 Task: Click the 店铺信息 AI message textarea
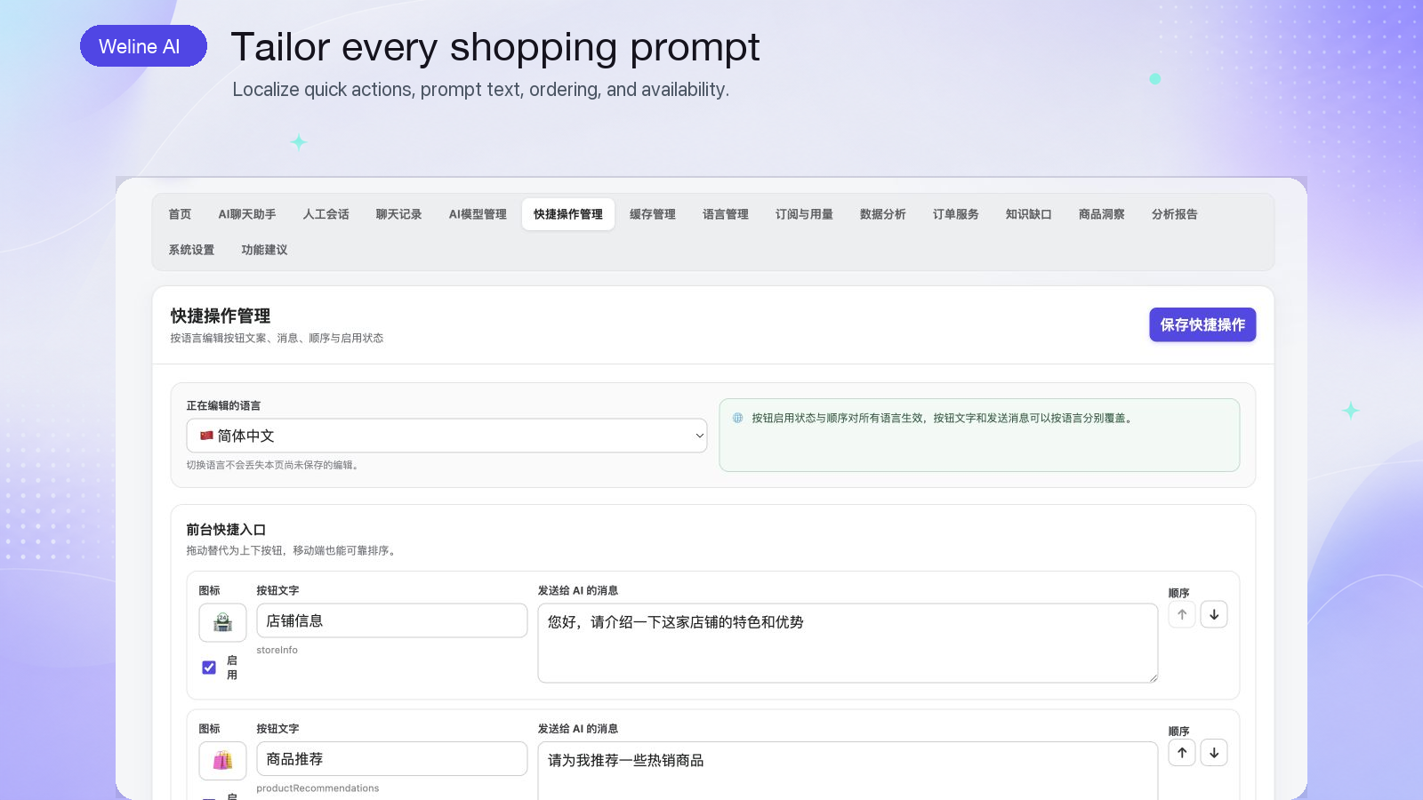848,644
